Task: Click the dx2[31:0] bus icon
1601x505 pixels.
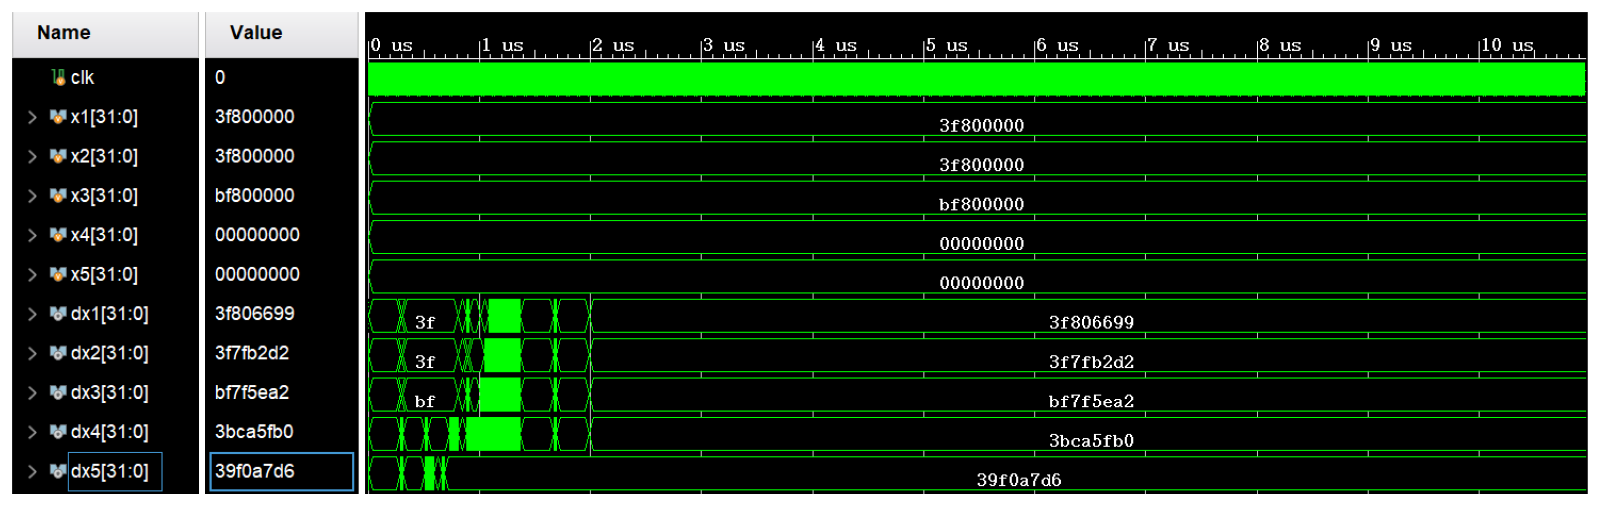Action: point(57,353)
